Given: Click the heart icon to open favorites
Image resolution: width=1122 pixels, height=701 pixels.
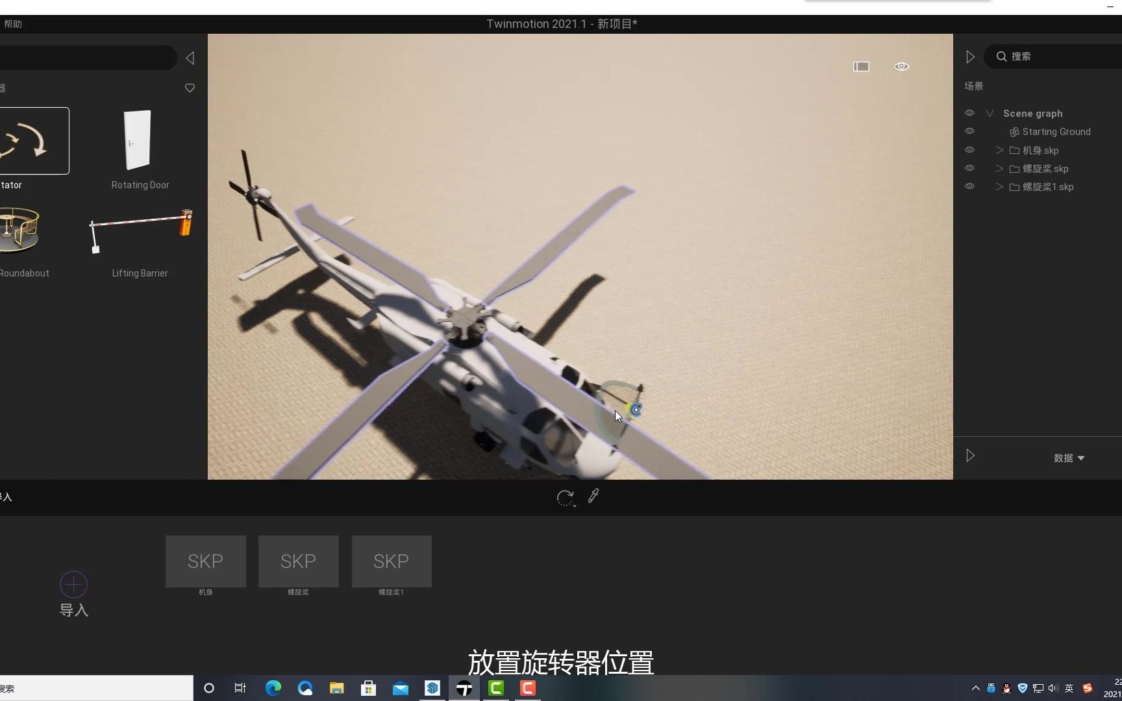Looking at the screenshot, I should (189, 88).
